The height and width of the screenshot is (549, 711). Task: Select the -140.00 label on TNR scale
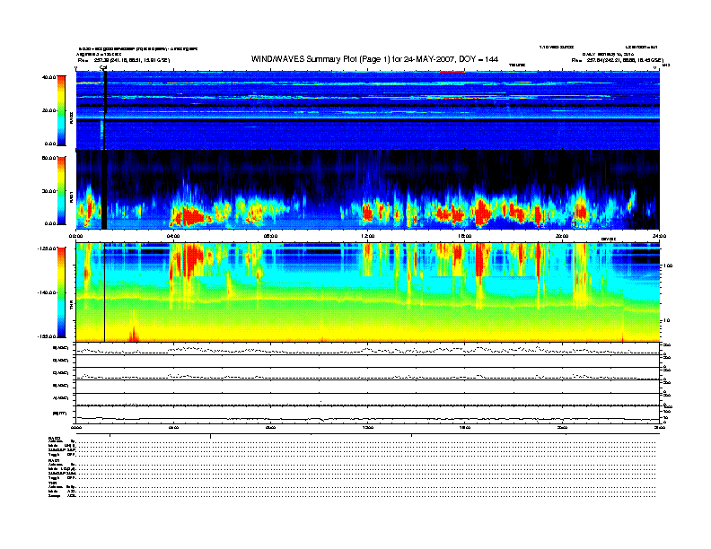pyautogui.click(x=47, y=292)
